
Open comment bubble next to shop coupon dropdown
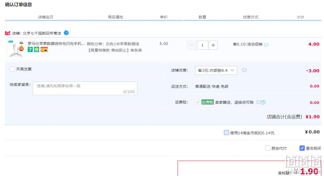click(244, 70)
